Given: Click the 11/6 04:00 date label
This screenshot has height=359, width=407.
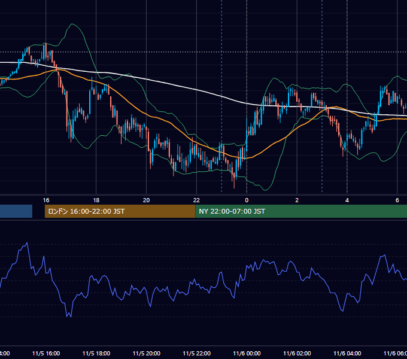Looking at the screenshot, I should 347,353.
